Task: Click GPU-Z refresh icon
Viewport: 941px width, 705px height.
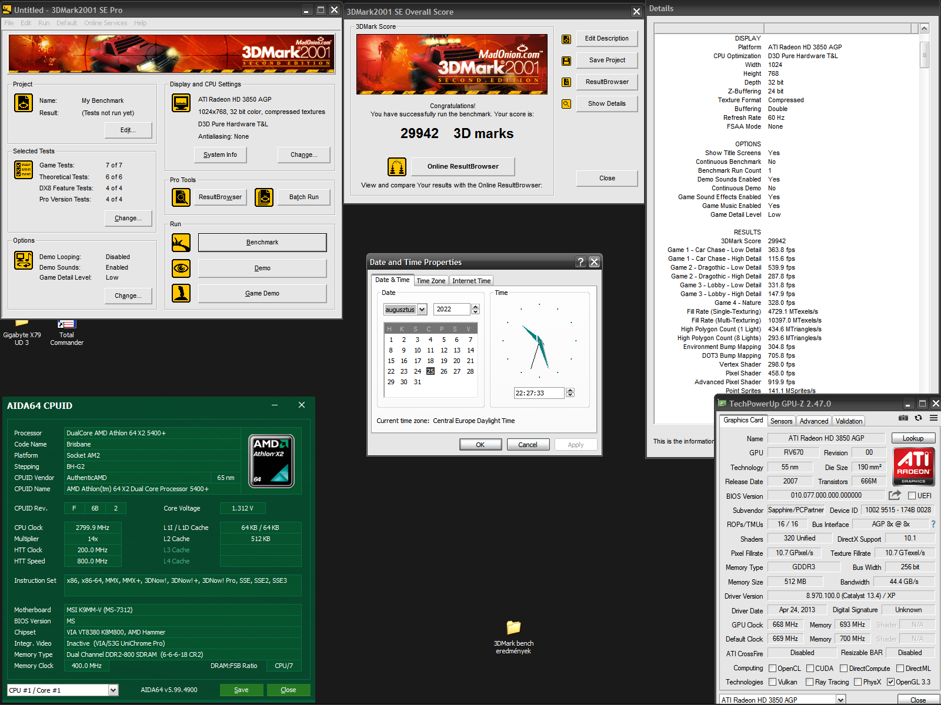Action: [918, 418]
